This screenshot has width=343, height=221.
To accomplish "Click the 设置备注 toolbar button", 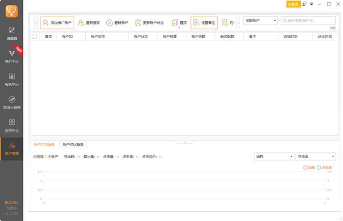I will point(204,23).
